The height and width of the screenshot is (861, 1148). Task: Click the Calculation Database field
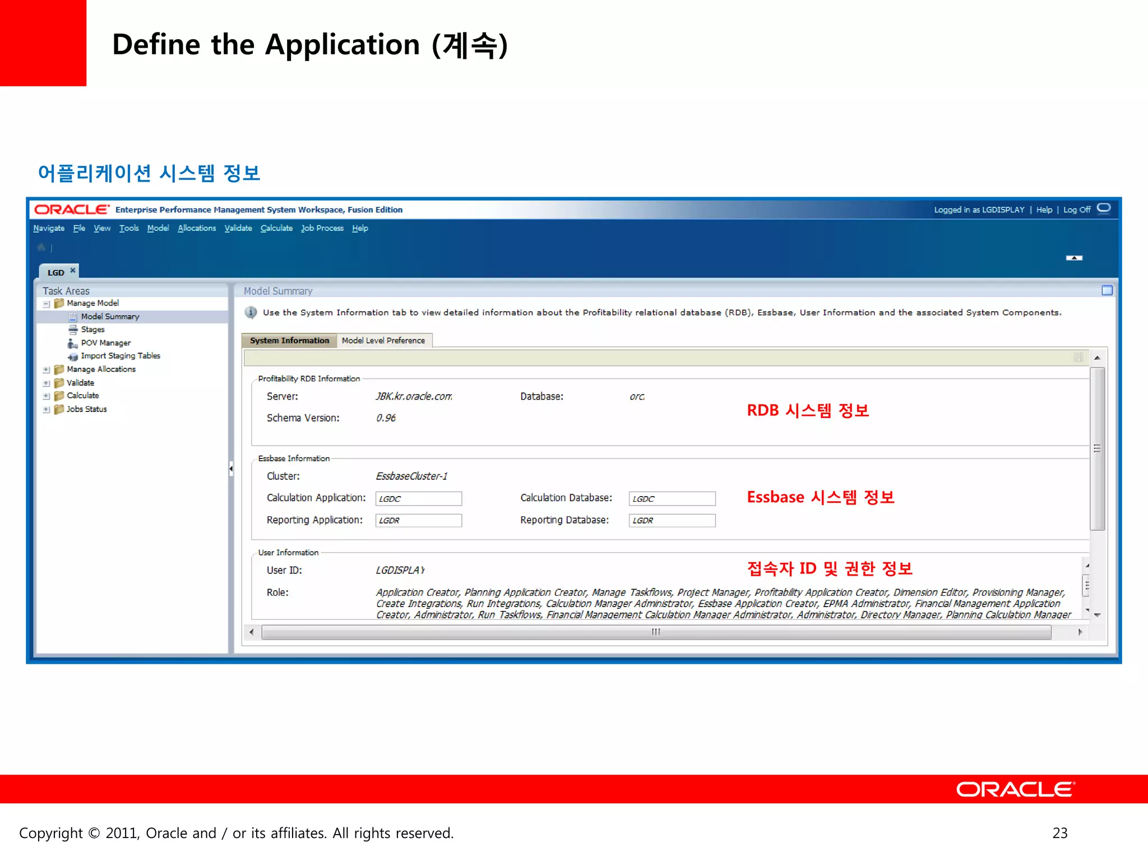point(672,498)
